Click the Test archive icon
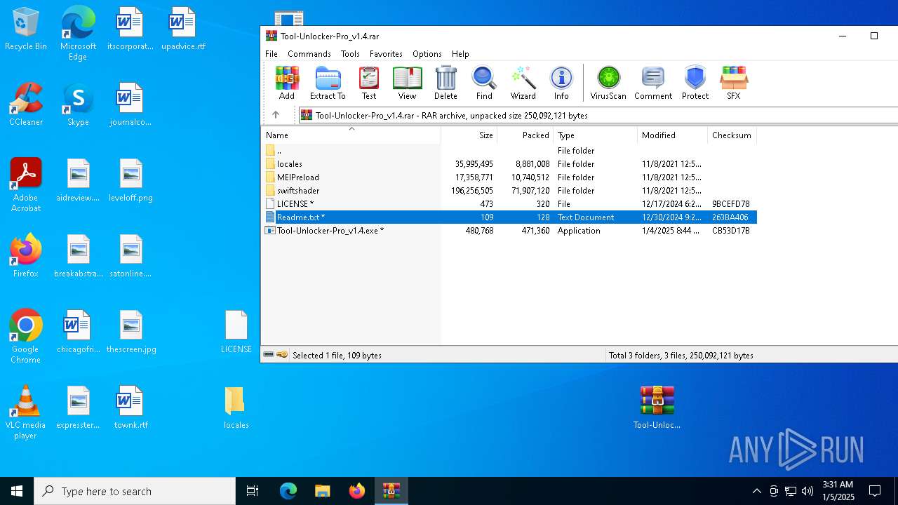This screenshot has width=898, height=505. [369, 83]
